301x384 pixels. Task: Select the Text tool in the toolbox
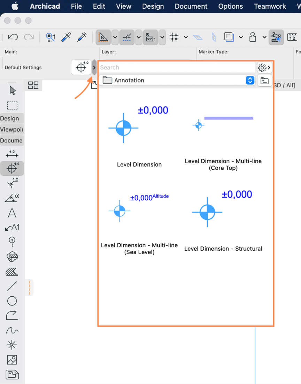click(12, 213)
